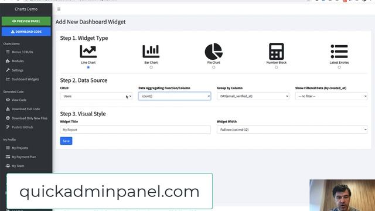Click the Download Full Code link

coord(26,109)
